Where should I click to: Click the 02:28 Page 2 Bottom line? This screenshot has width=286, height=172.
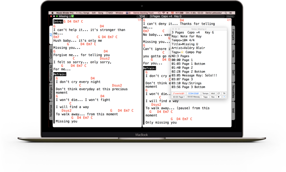coord(188,72)
